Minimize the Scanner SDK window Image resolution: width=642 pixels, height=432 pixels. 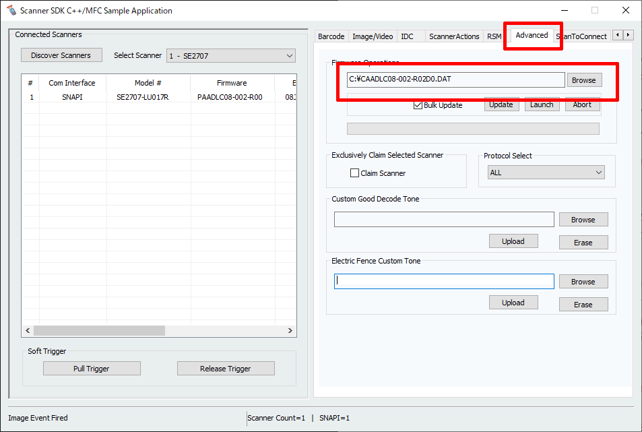coord(565,10)
